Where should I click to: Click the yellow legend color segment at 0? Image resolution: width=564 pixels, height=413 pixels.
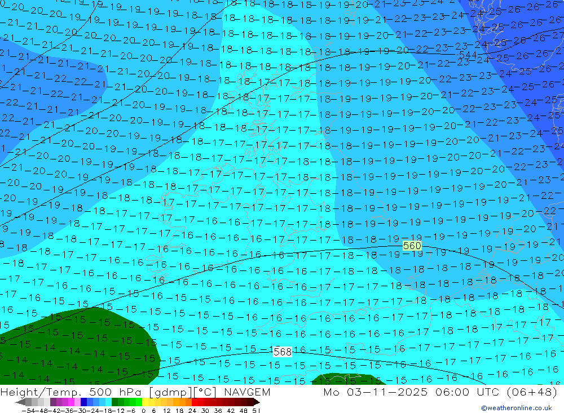click(145, 402)
